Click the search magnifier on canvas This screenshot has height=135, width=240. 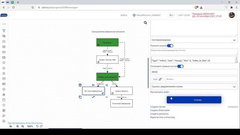pos(145,23)
